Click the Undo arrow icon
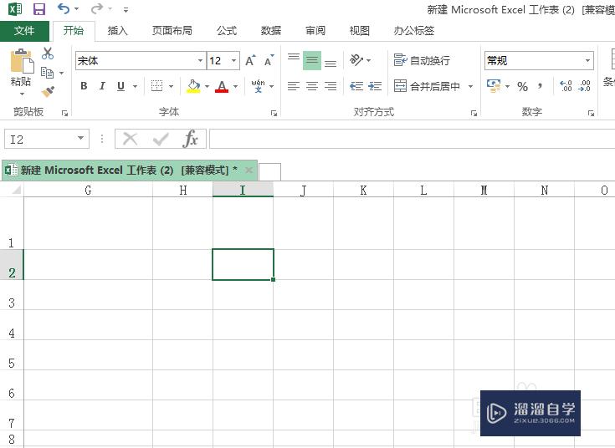 (63, 8)
